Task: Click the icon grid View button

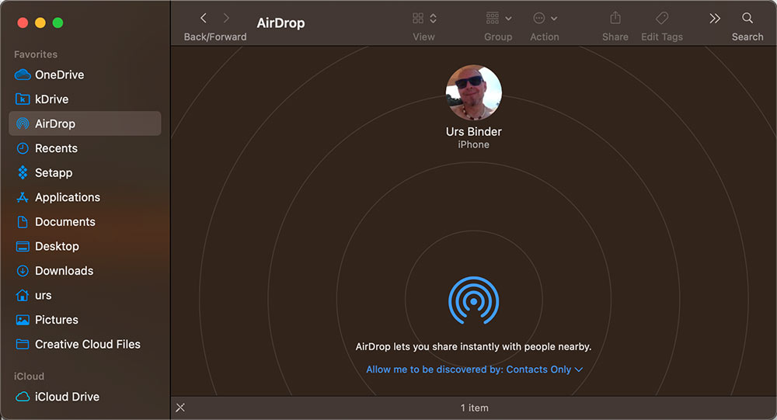Action: 418,19
